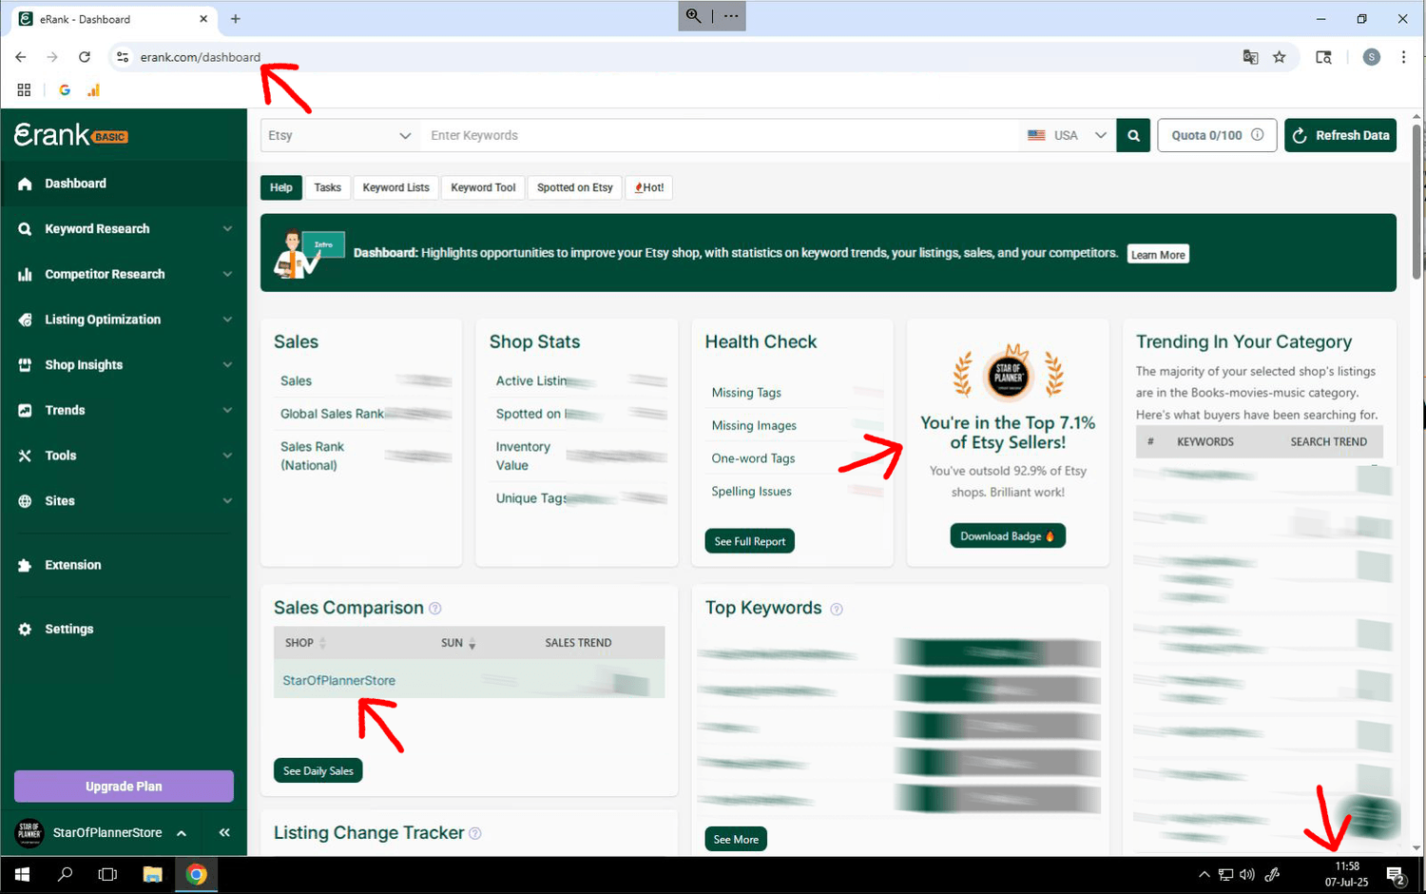Open StarOfPlannerStore account menu arrow
The width and height of the screenshot is (1426, 894).
coord(182,833)
